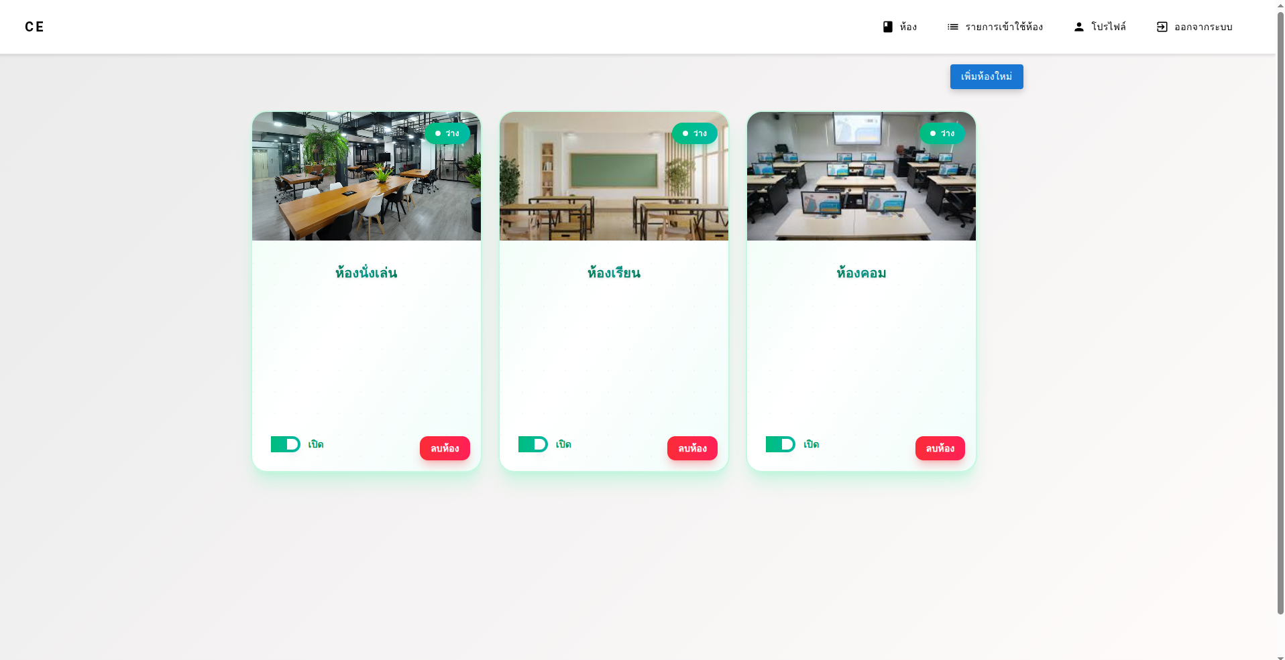The image size is (1285, 660).
Task: Select the person icon beside โปรไฟล์
Action: 1078,27
